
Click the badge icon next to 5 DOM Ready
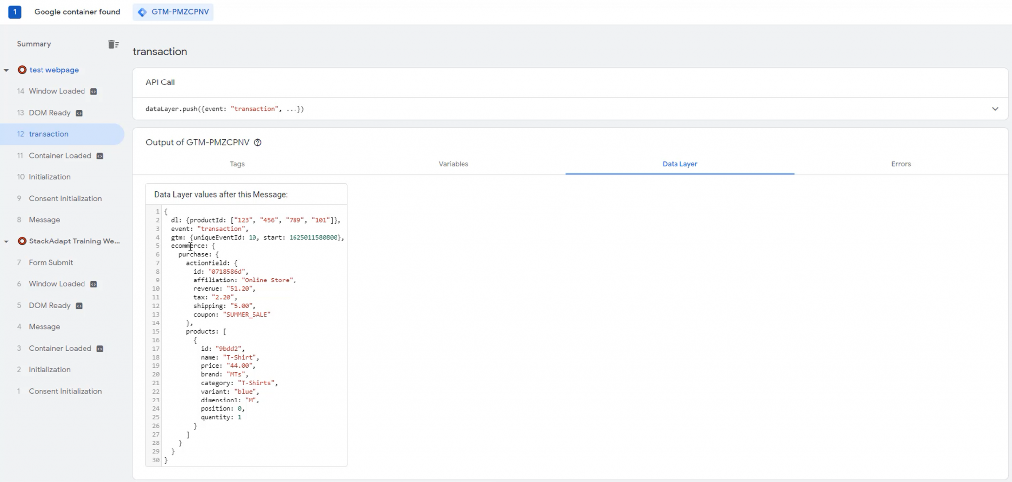pos(79,306)
